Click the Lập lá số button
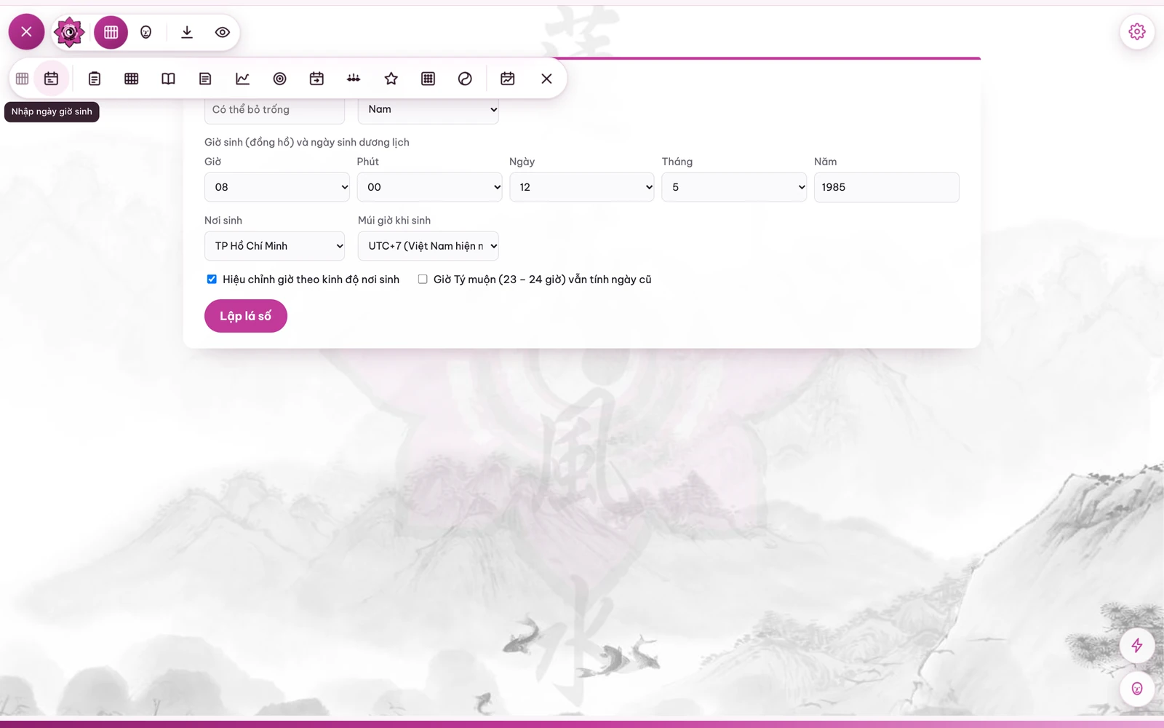This screenshot has width=1164, height=728. click(246, 316)
